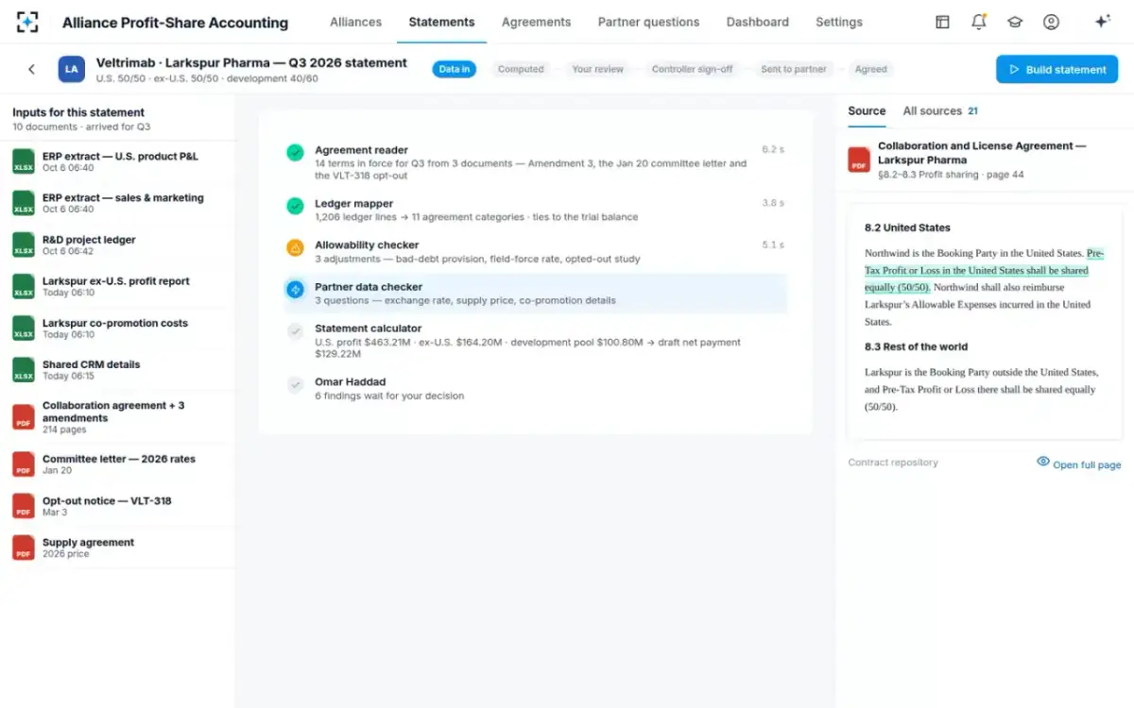
Task: Click XLSX icon for Larkspur co-promotion costs
Action: [24, 328]
